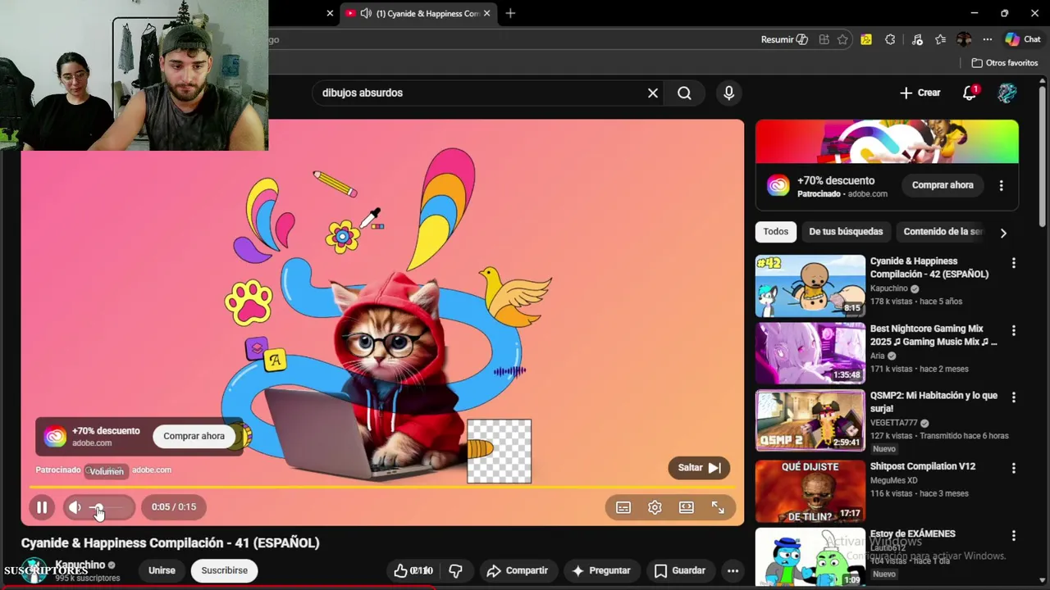Open the Shitpost Compilation V12 title
This screenshot has height=590, width=1050.
923,466
